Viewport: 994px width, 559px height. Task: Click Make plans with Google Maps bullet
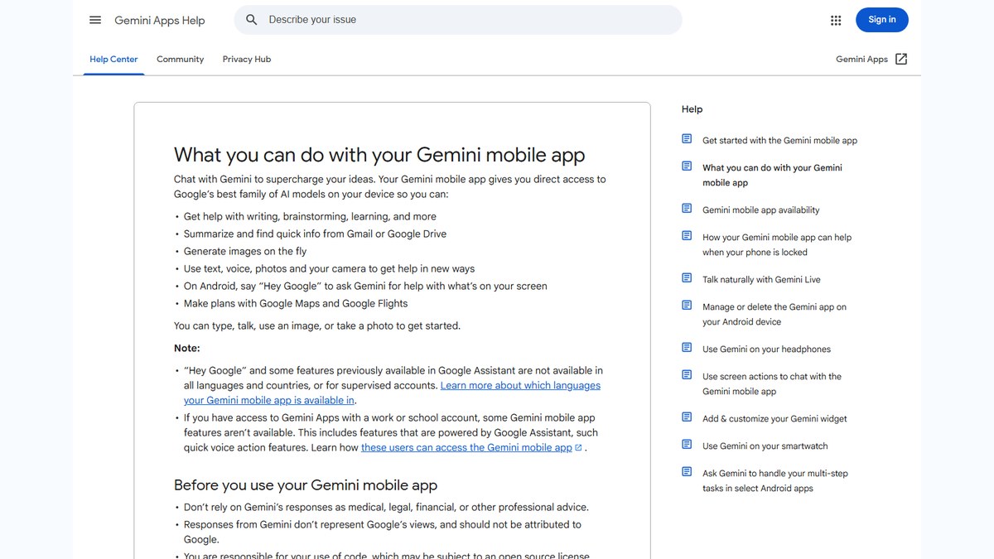click(x=296, y=304)
